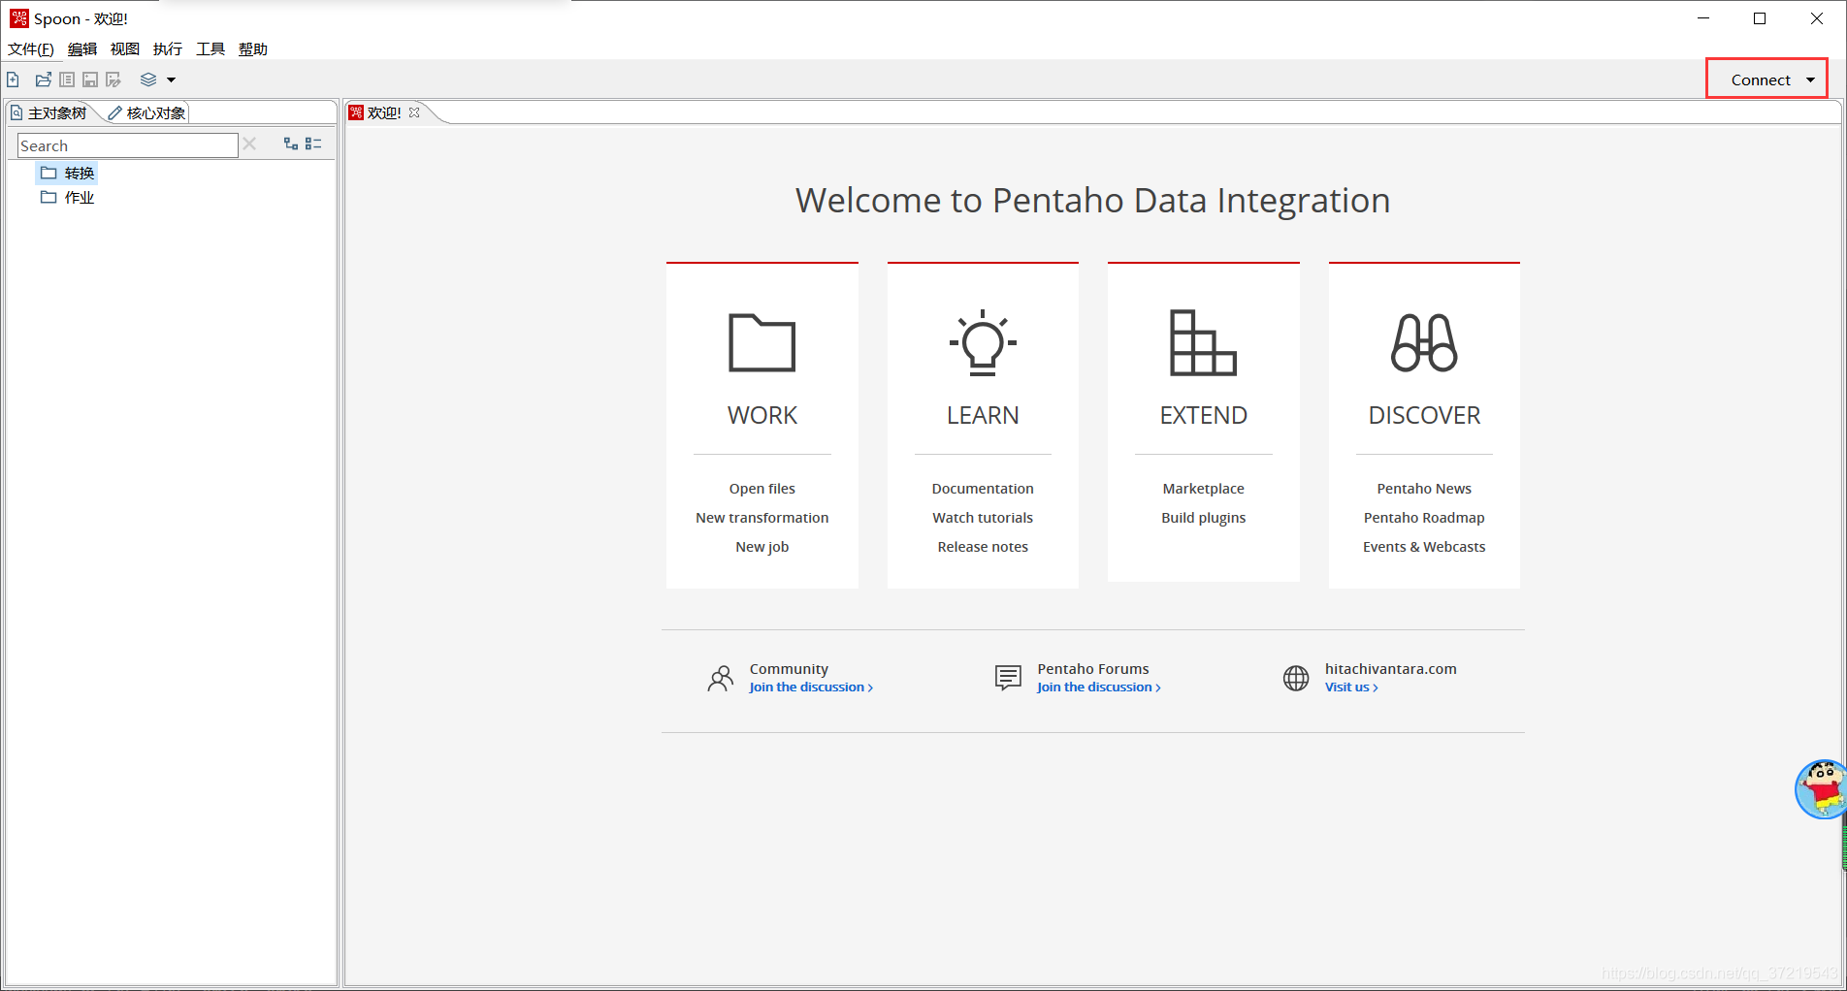Open the 视图 menu
This screenshot has height=991, width=1847.
coord(125,49)
